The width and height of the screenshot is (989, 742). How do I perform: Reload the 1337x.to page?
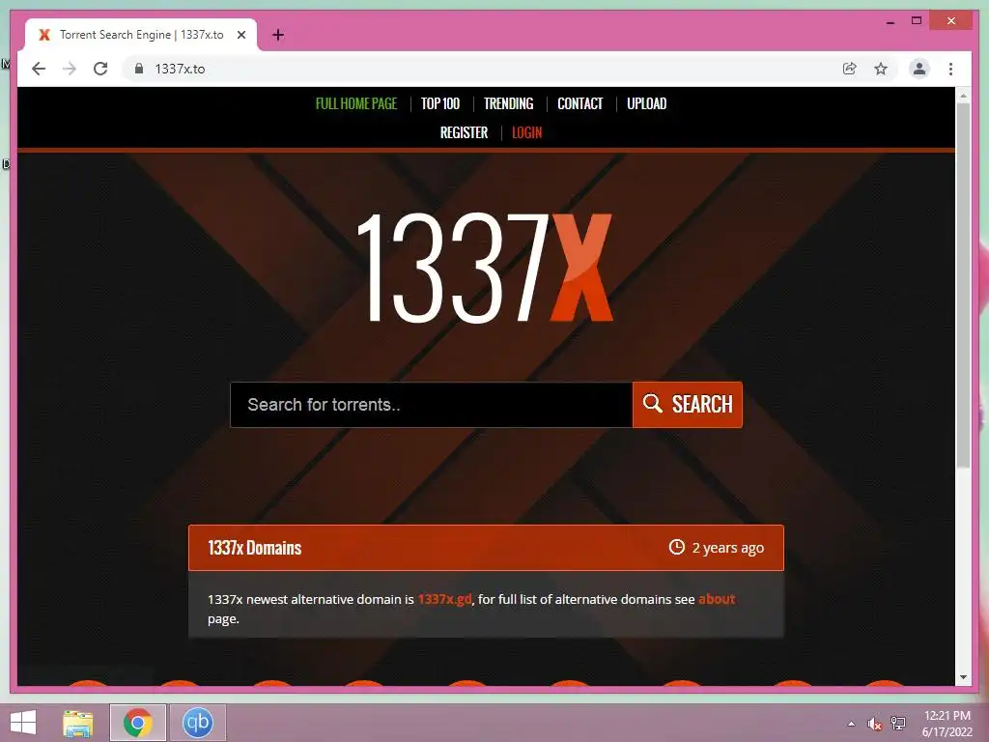tap(100, 69)
